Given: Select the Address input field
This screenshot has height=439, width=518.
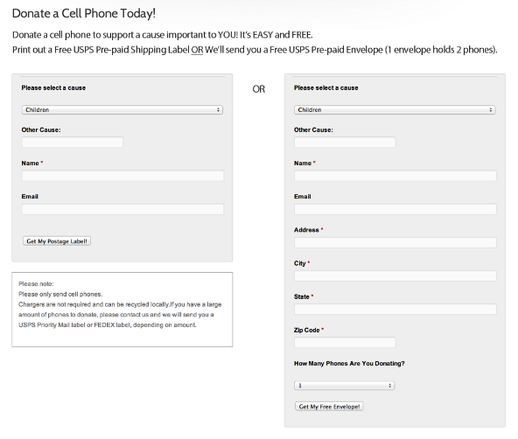Looking at the screenshot, I should (395, 242).
